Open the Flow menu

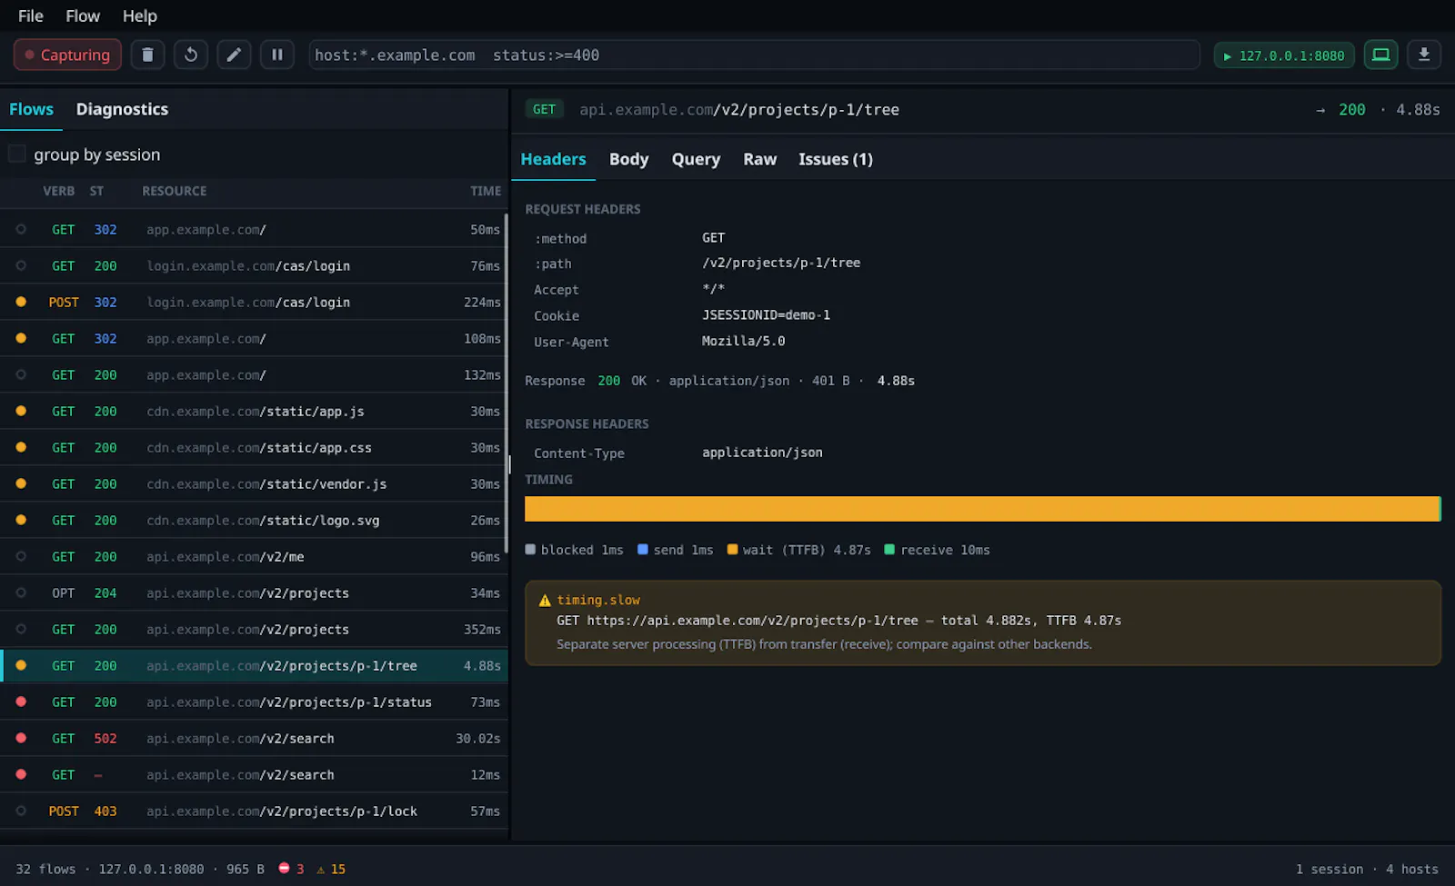click(83, 15)
